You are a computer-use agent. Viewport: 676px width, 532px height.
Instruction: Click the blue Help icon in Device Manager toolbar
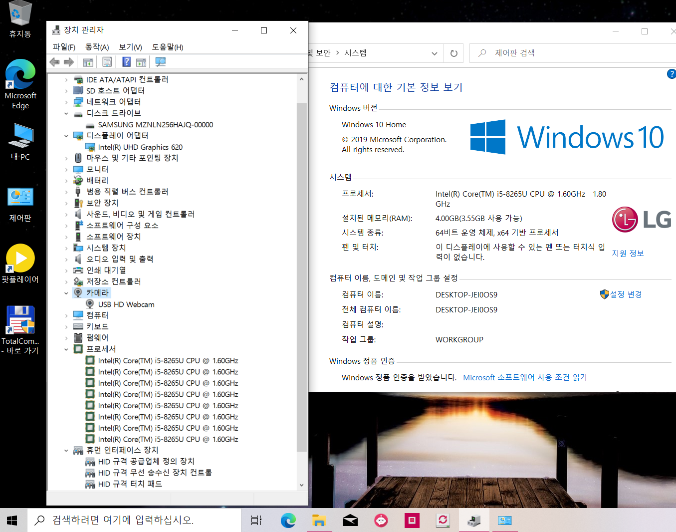tap(127, 62)
